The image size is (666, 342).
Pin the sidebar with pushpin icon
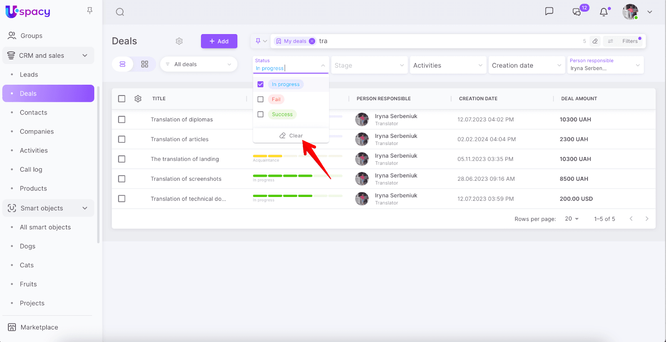(89, 11)
